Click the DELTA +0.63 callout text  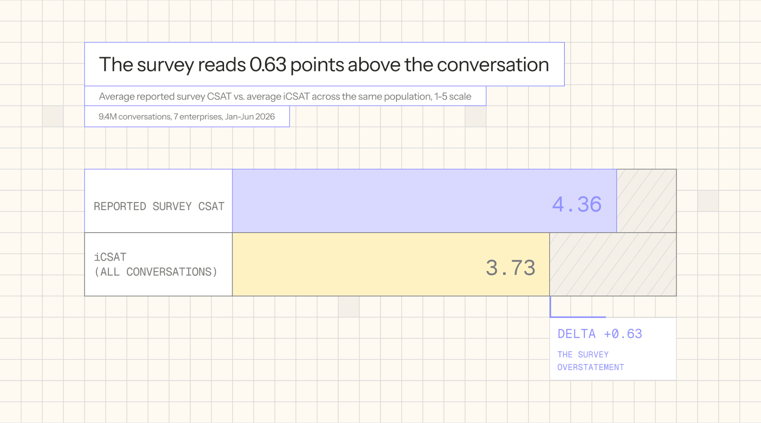[600, 334]
